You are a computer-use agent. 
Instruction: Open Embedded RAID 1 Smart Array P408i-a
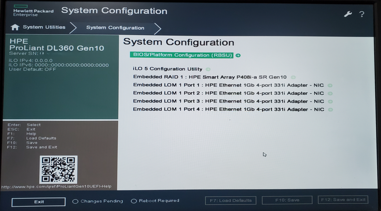point(210,77)
